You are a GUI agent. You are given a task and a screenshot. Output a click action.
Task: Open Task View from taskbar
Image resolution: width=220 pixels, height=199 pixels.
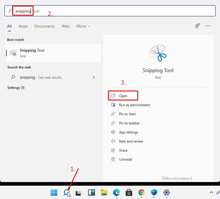[x=79, y=193]
